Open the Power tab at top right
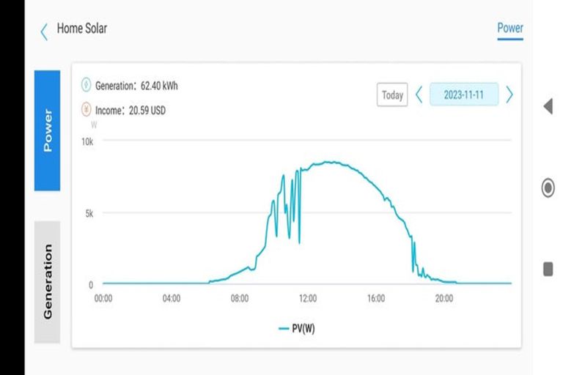This screenshot has height=375, width=563. pos(510,29)
